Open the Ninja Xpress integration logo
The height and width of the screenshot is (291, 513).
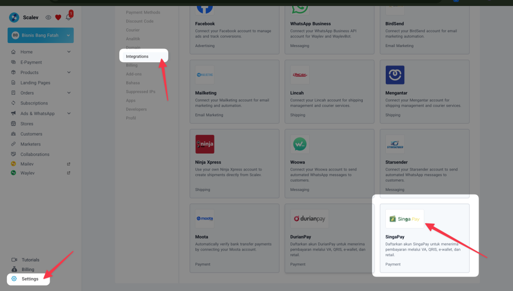click(205, 144)
